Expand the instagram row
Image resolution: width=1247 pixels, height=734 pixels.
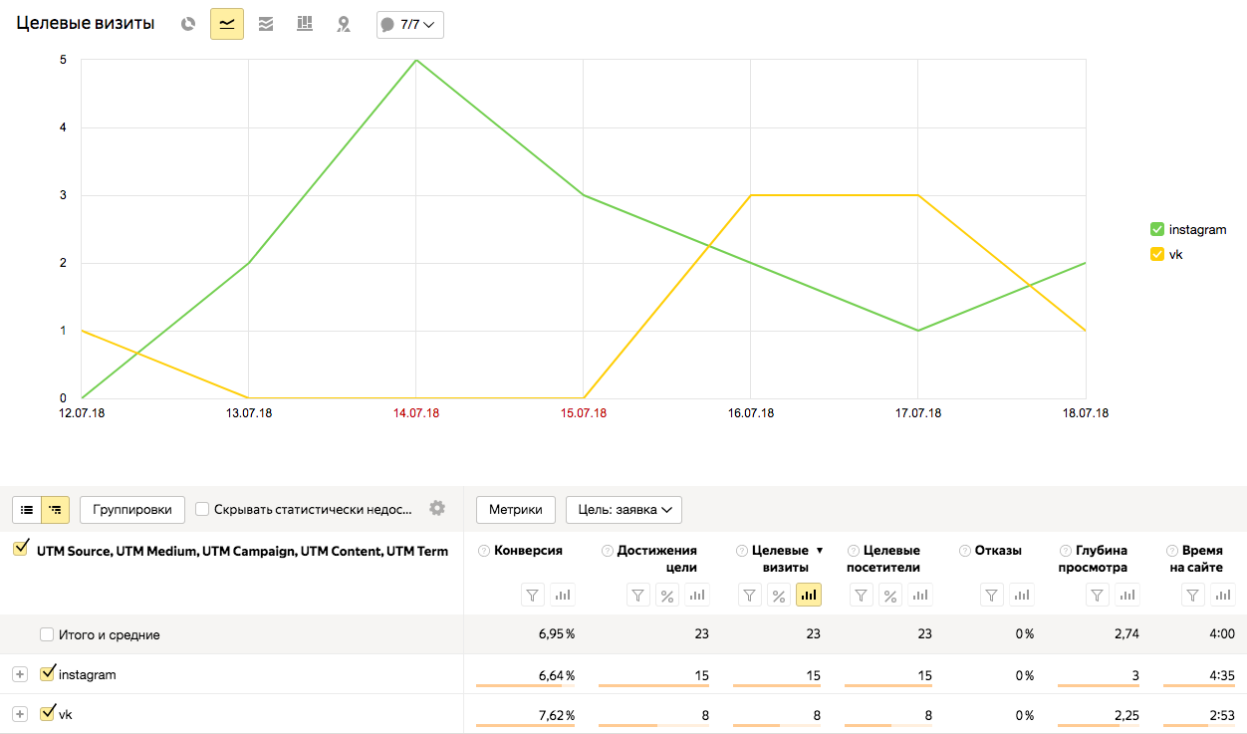pyautogui.click(x=19, y=674)
